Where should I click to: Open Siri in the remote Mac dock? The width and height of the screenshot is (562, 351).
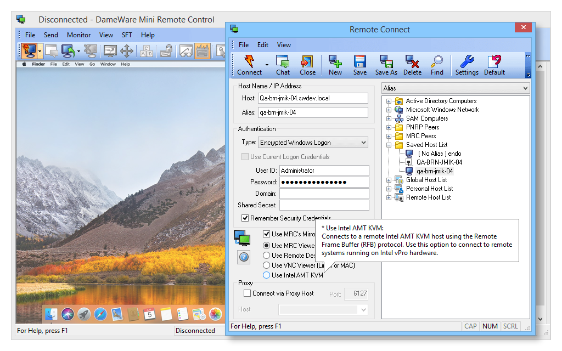coord(68,314)
